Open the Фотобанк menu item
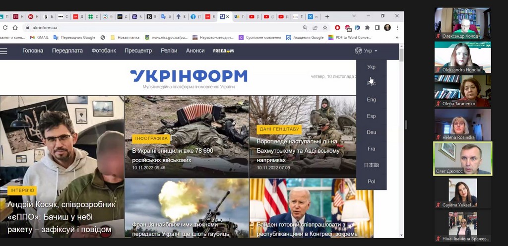 pyautogui.click(x=104, y=51)
